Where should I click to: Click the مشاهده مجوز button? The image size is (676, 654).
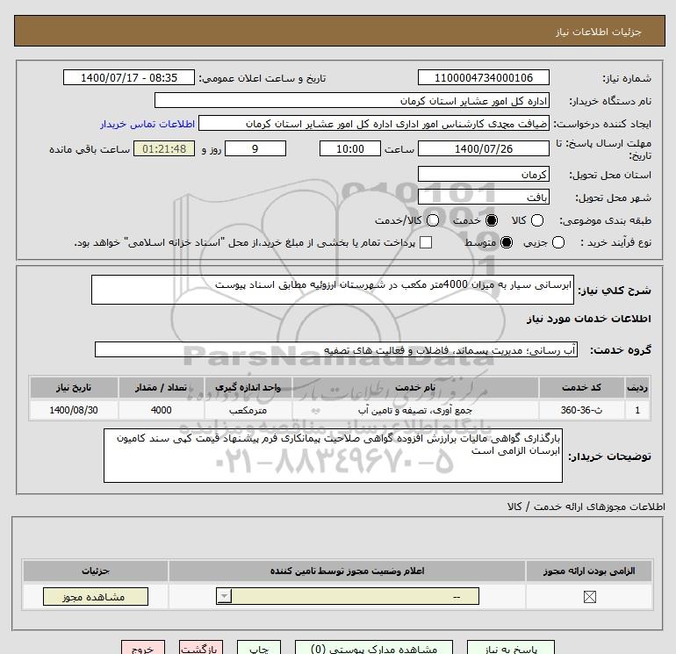click(96, 597)
